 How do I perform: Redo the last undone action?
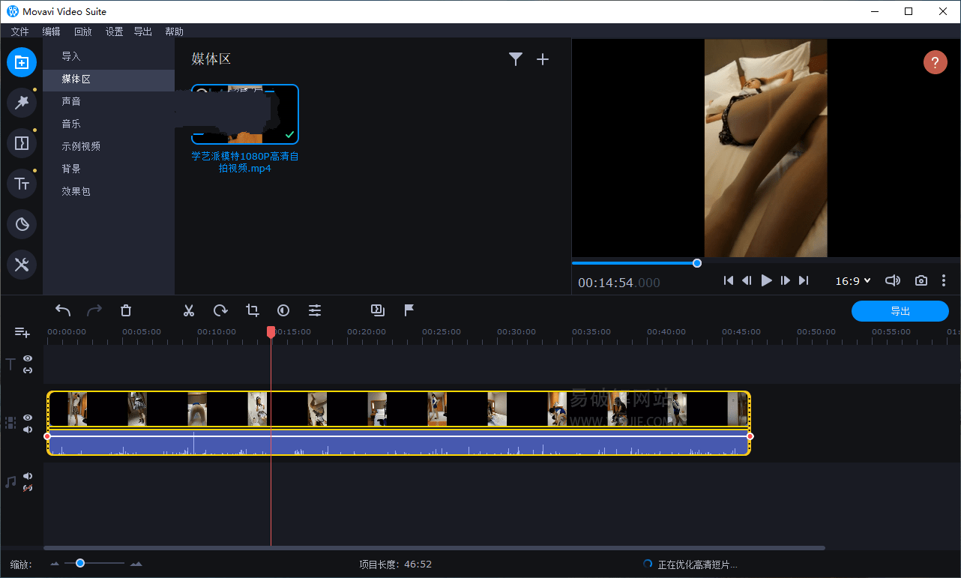(x=94, y=310)
